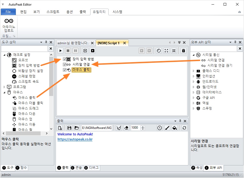Switch to the 속성 panel tab
The image size is (244, 178).
pyautogui.click(x=197, y=168)
